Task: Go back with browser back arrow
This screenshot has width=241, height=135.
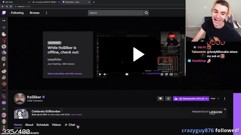Action: 3,6
